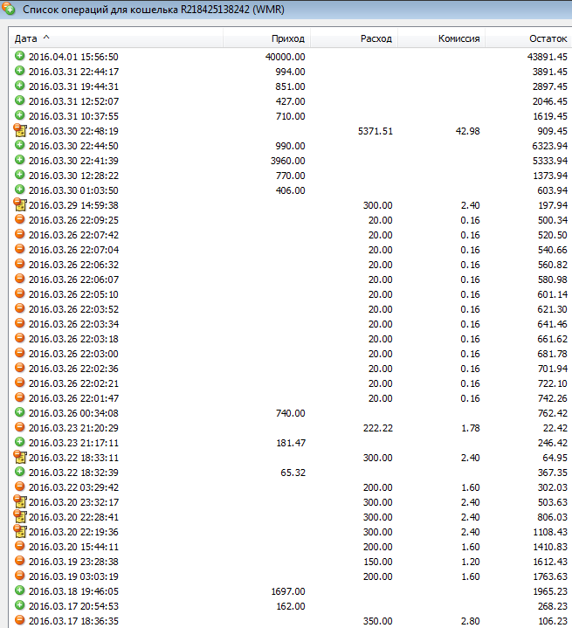Image resolution: width=572 pixels, height=628 pixels.
Task: Click the expense icon for 2016.03.19 03:03:19
Action: click(x=19, y=576)
